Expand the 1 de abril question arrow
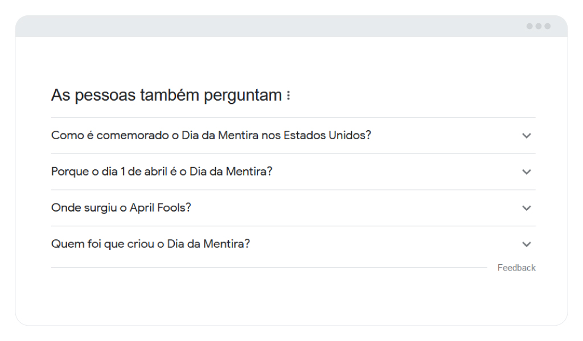This screenshot has height=341, width=583. click(527, 172)
